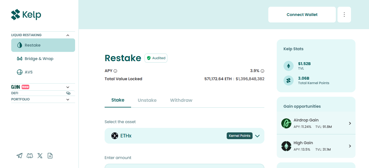Collapse the Liquid Restaking section
The image size is (369, 168).
click(x=68, y=35)
